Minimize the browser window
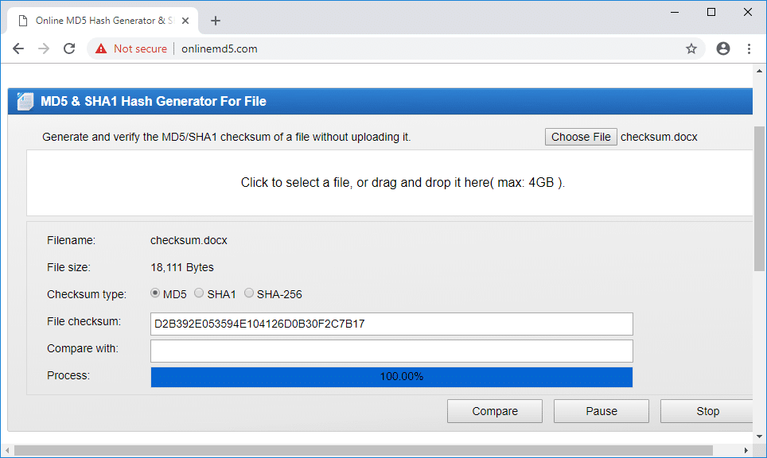Screen dimensions: 767x458 (x=675, y=12)
